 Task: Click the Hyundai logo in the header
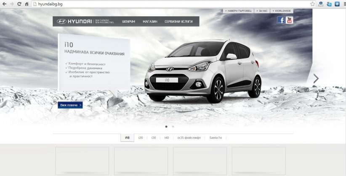74,21
